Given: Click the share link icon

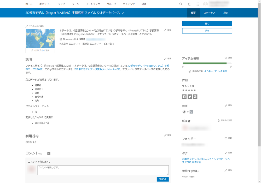Looking at the screenshot, I should (195, 97).
